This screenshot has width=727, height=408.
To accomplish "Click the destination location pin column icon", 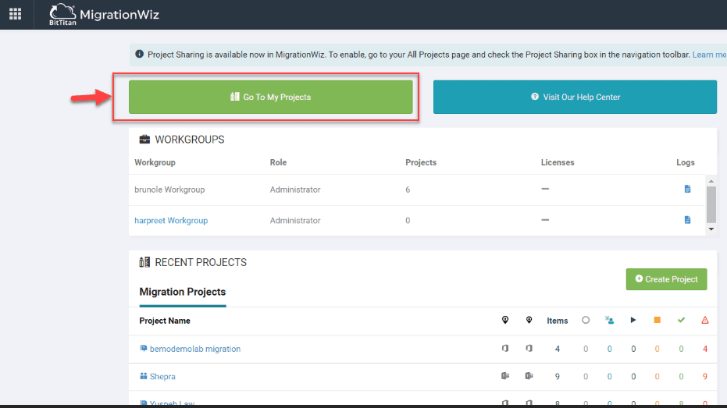I will pyautogui.click(x=529, y=320).
